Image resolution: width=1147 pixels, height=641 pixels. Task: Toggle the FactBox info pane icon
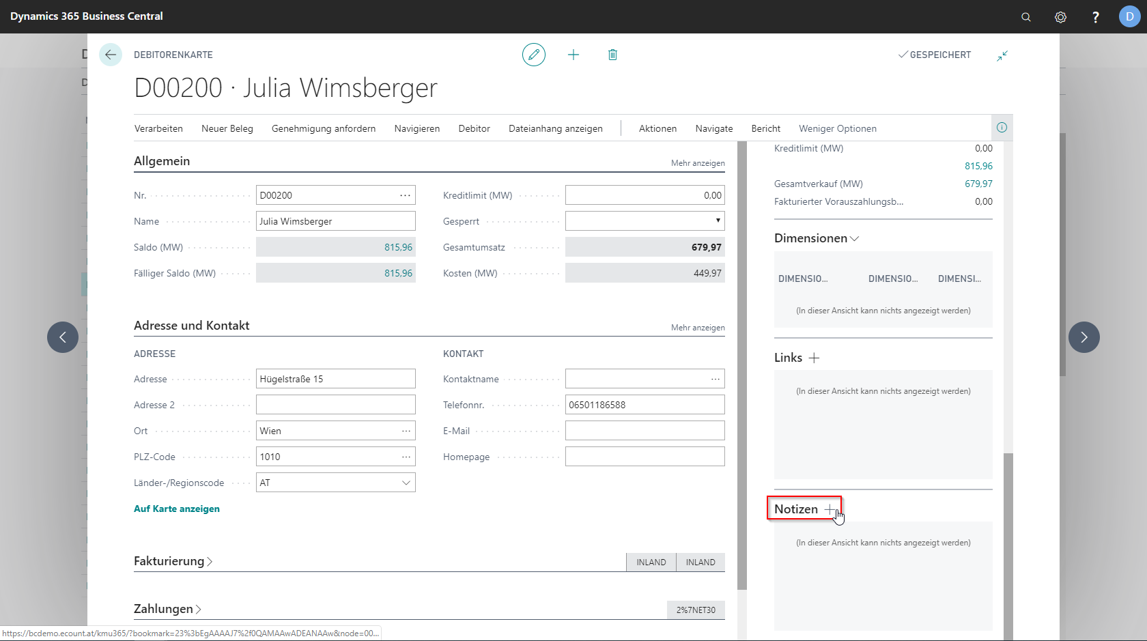[1002, 128]
